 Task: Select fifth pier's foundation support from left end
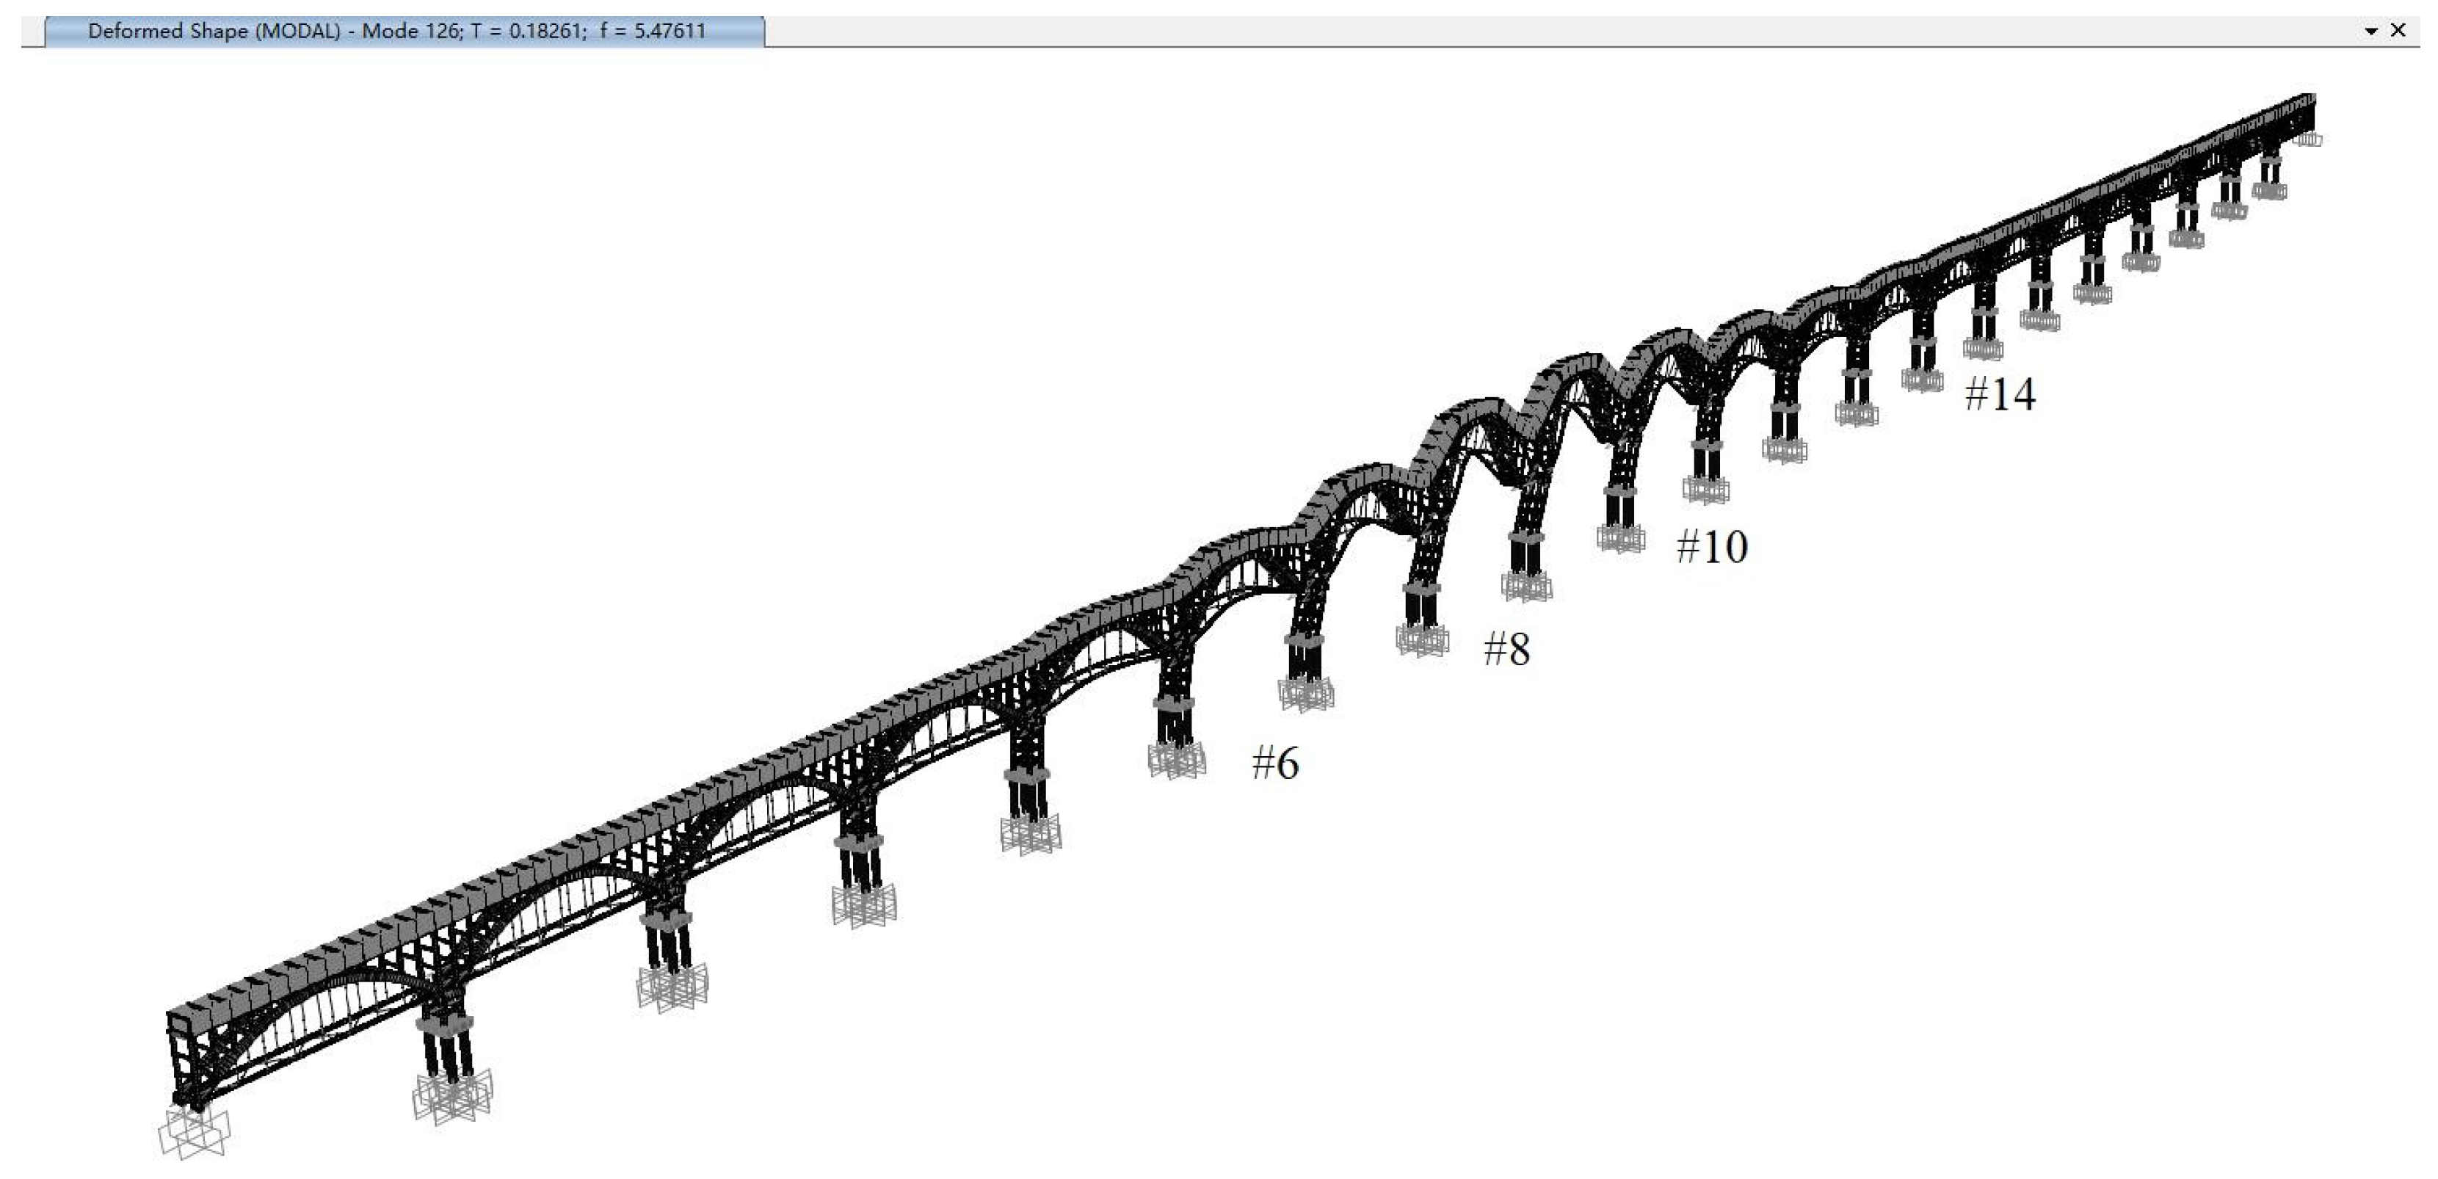click(1030, 834)
